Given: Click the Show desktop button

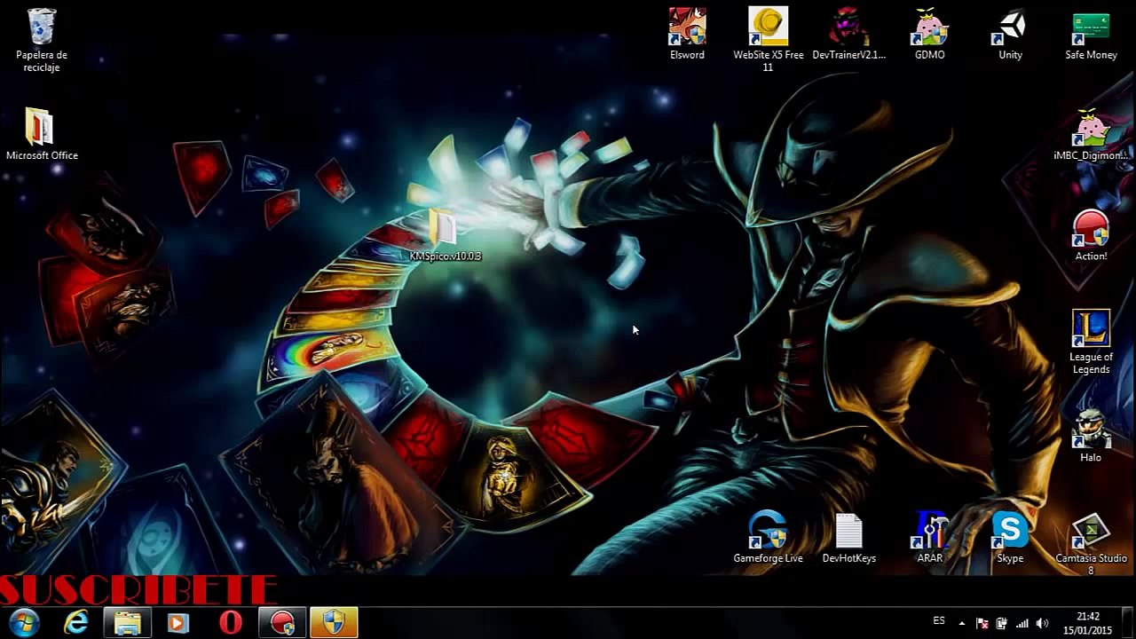Looking at the screenshot, I should point(1129,623).
